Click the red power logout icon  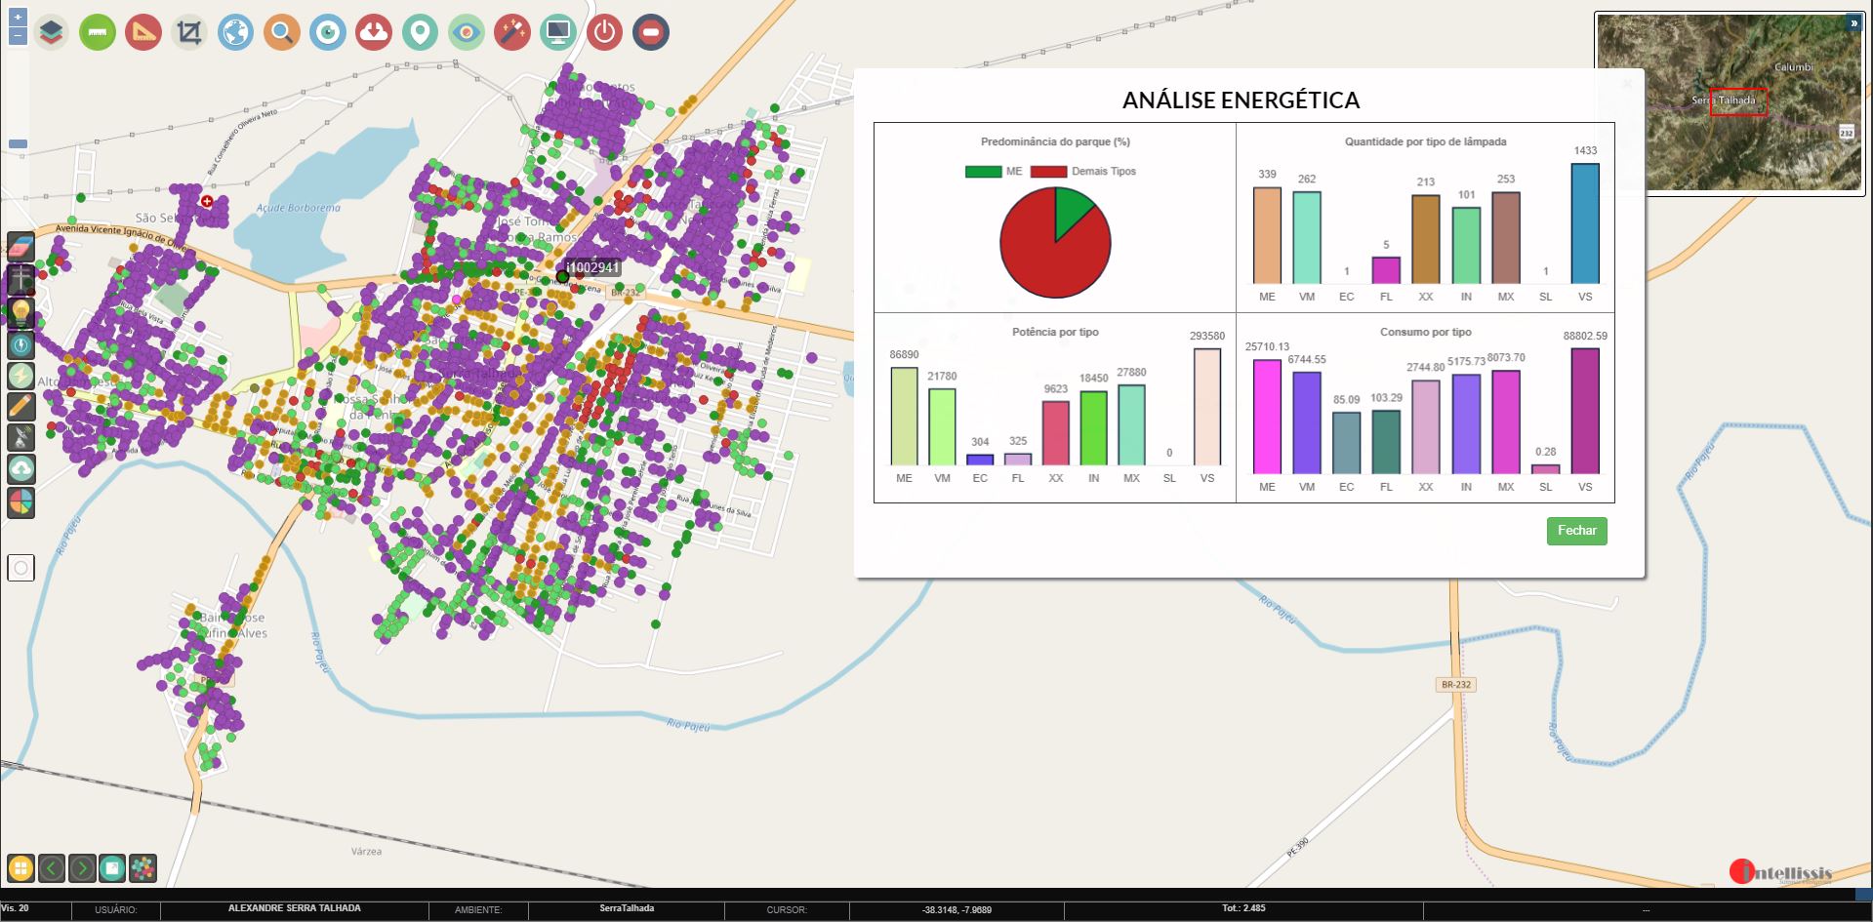tap(605, 32)
